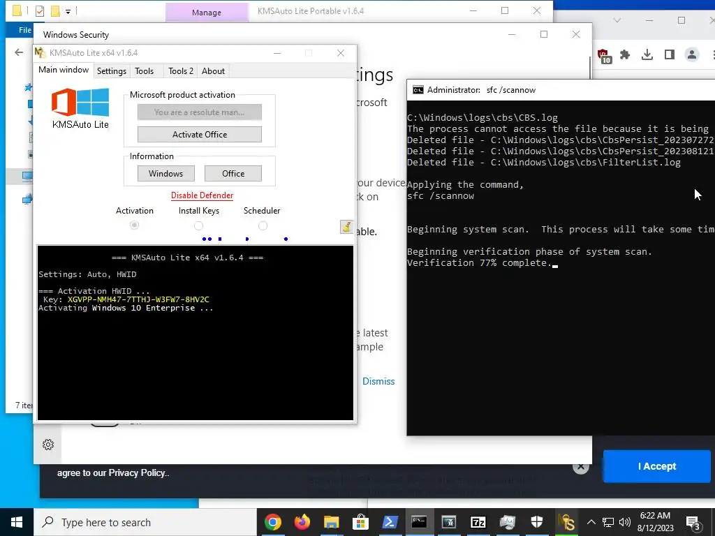Click the taskbar search box
The height and width of the screenshot is (536, 715).
point(145,522)
